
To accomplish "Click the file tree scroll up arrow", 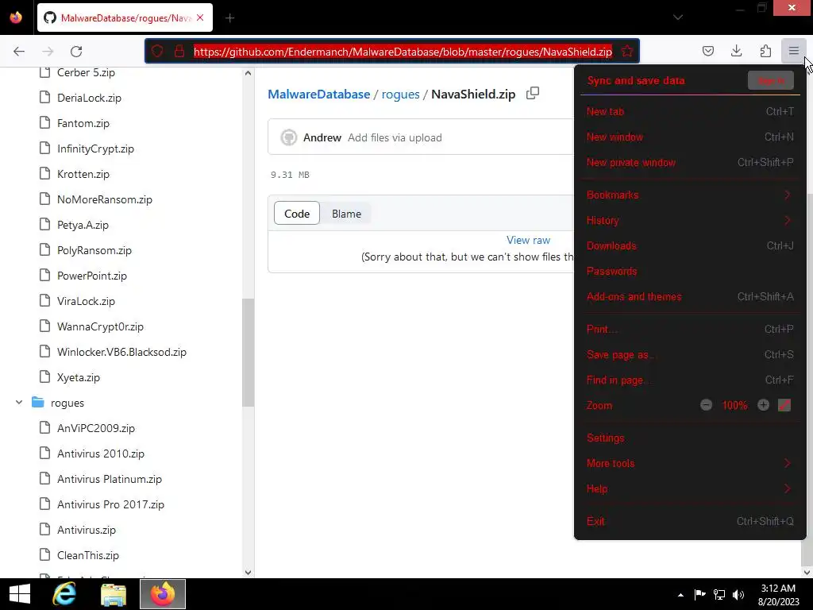I will (x=248, y=73).
